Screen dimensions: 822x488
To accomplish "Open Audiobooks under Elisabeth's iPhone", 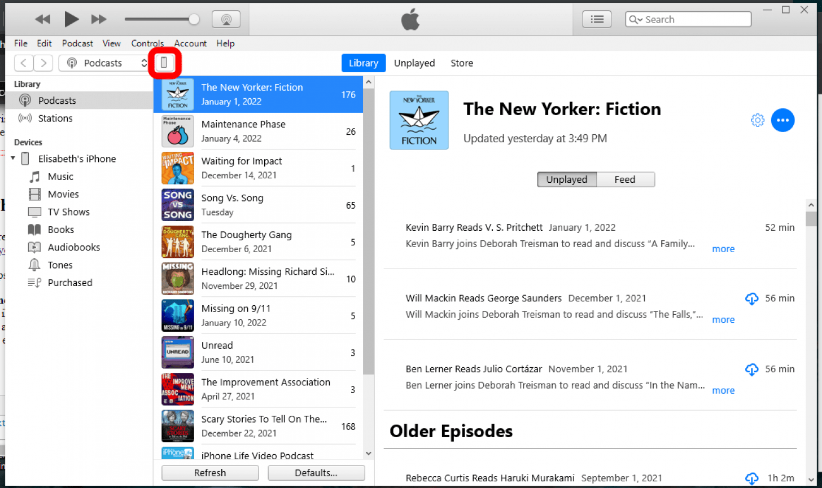I will 73,247.
